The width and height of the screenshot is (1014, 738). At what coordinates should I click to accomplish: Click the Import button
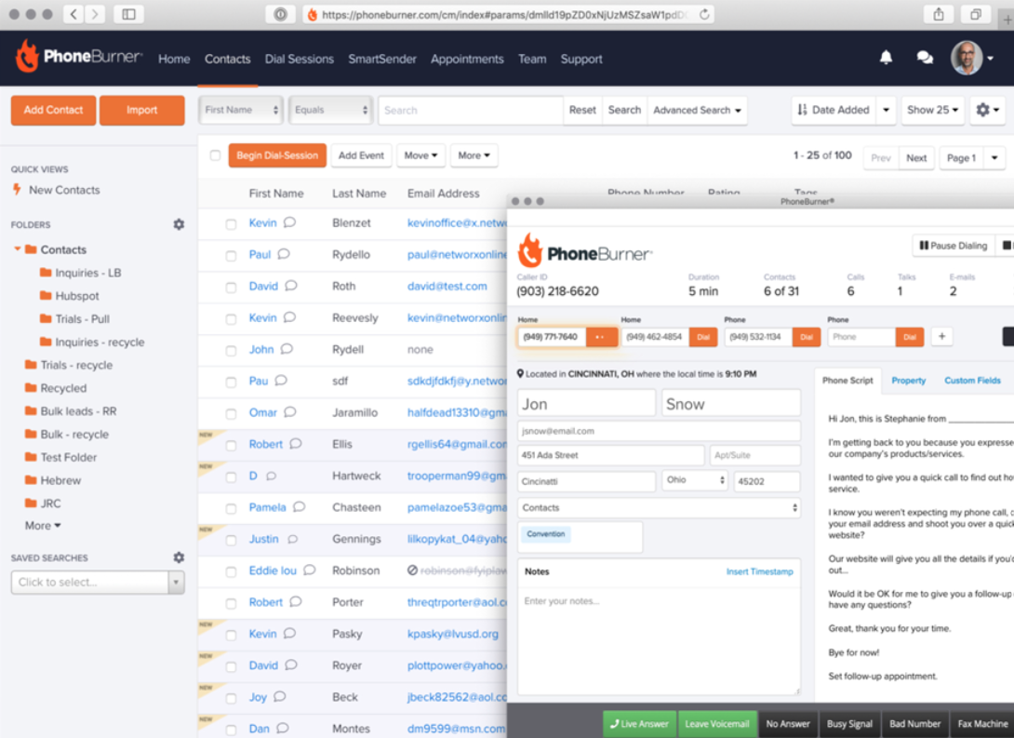[x=141, y=110]
